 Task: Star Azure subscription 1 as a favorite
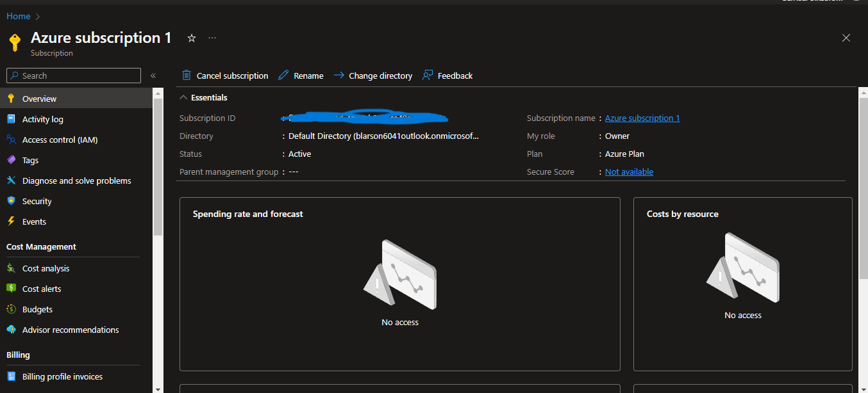[x=191, y=38]
